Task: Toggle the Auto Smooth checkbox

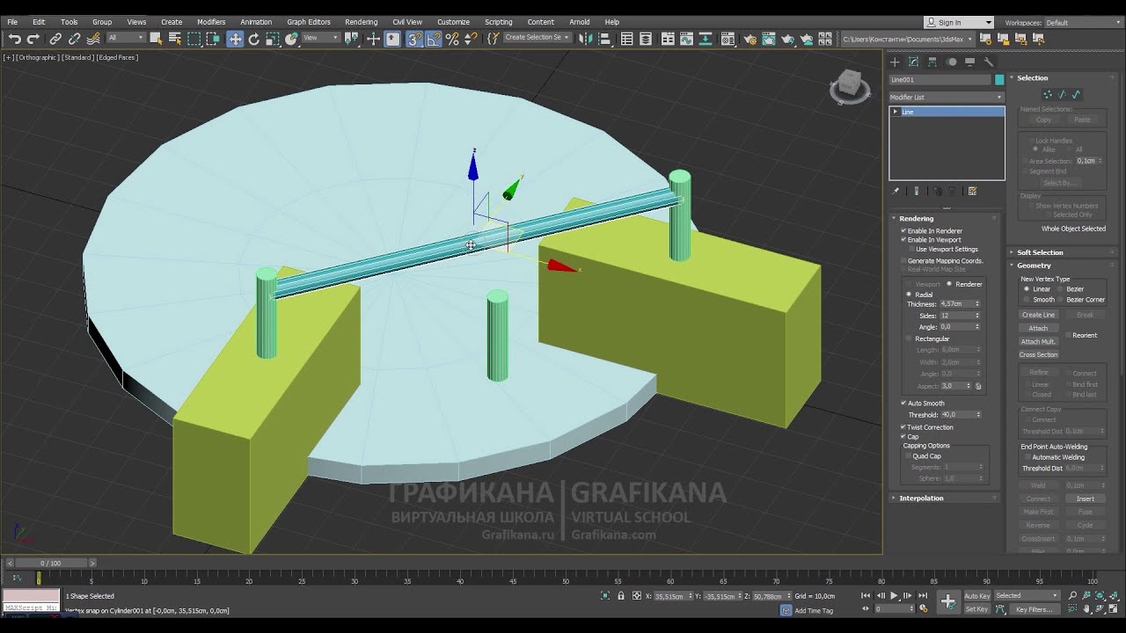Action: (903, 404)
